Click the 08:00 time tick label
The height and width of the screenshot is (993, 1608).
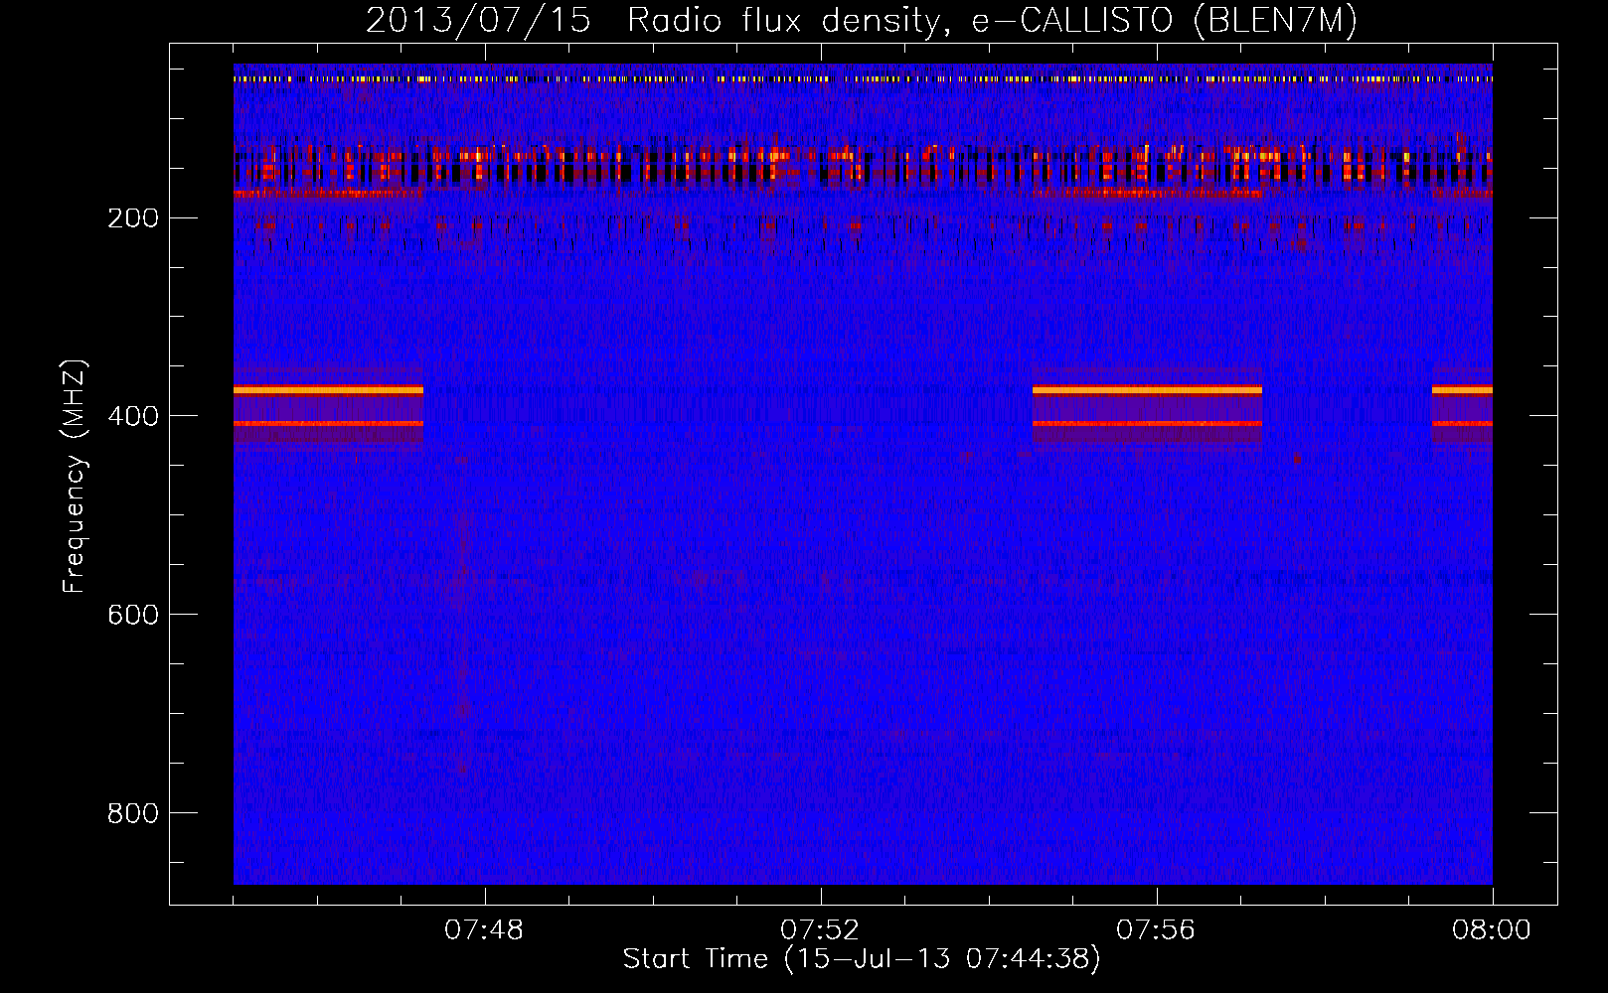coord(1492,930)
